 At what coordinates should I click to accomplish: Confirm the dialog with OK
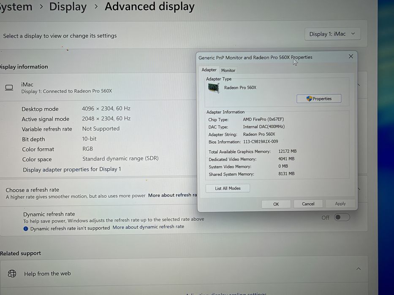click(276, 204)
